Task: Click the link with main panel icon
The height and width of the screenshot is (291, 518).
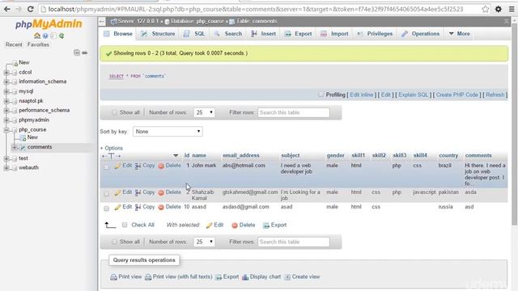Action: (x=84, y=53)
